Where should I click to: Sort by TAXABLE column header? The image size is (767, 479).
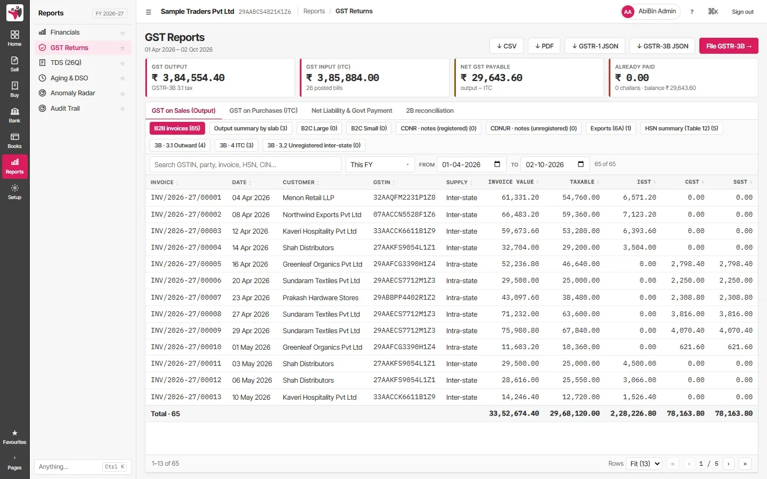[584, 182]
